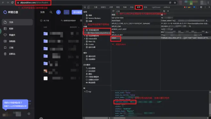Screen dimensions: 211x119
Task: Switch to DevTools 控制台 (Console) tab
Action: (x=103, y=7)
